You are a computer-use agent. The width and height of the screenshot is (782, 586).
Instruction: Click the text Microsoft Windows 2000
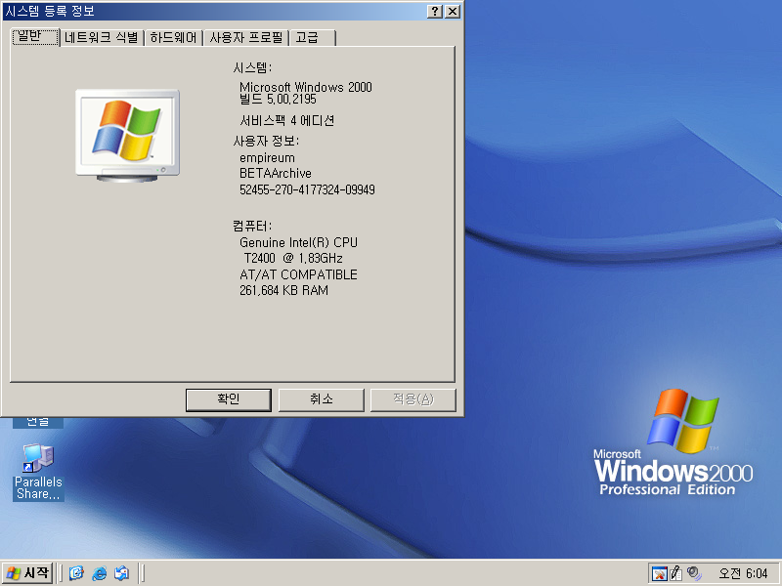point(306,87)
